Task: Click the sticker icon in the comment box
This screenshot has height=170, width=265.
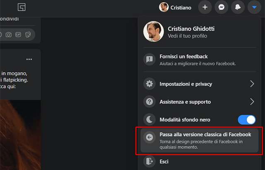Action: pos(28,34)
